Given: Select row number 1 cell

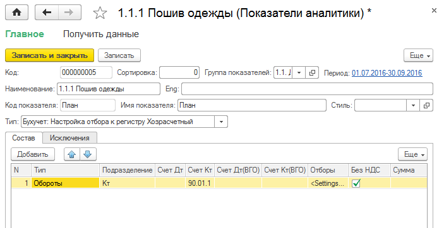Looking at the screenshot, I should click(x=21, y=183).
